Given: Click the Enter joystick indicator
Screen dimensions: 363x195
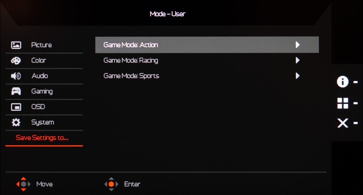Looking at the screenshot, I should coord(111,184).
